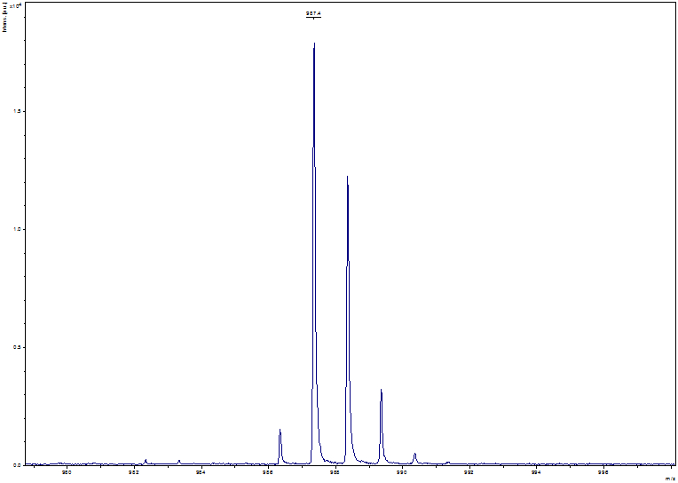The width and height of the screenshot is (678, 483).
Task: Select the peak near m/z 989.4
Action: click(381, 391)
